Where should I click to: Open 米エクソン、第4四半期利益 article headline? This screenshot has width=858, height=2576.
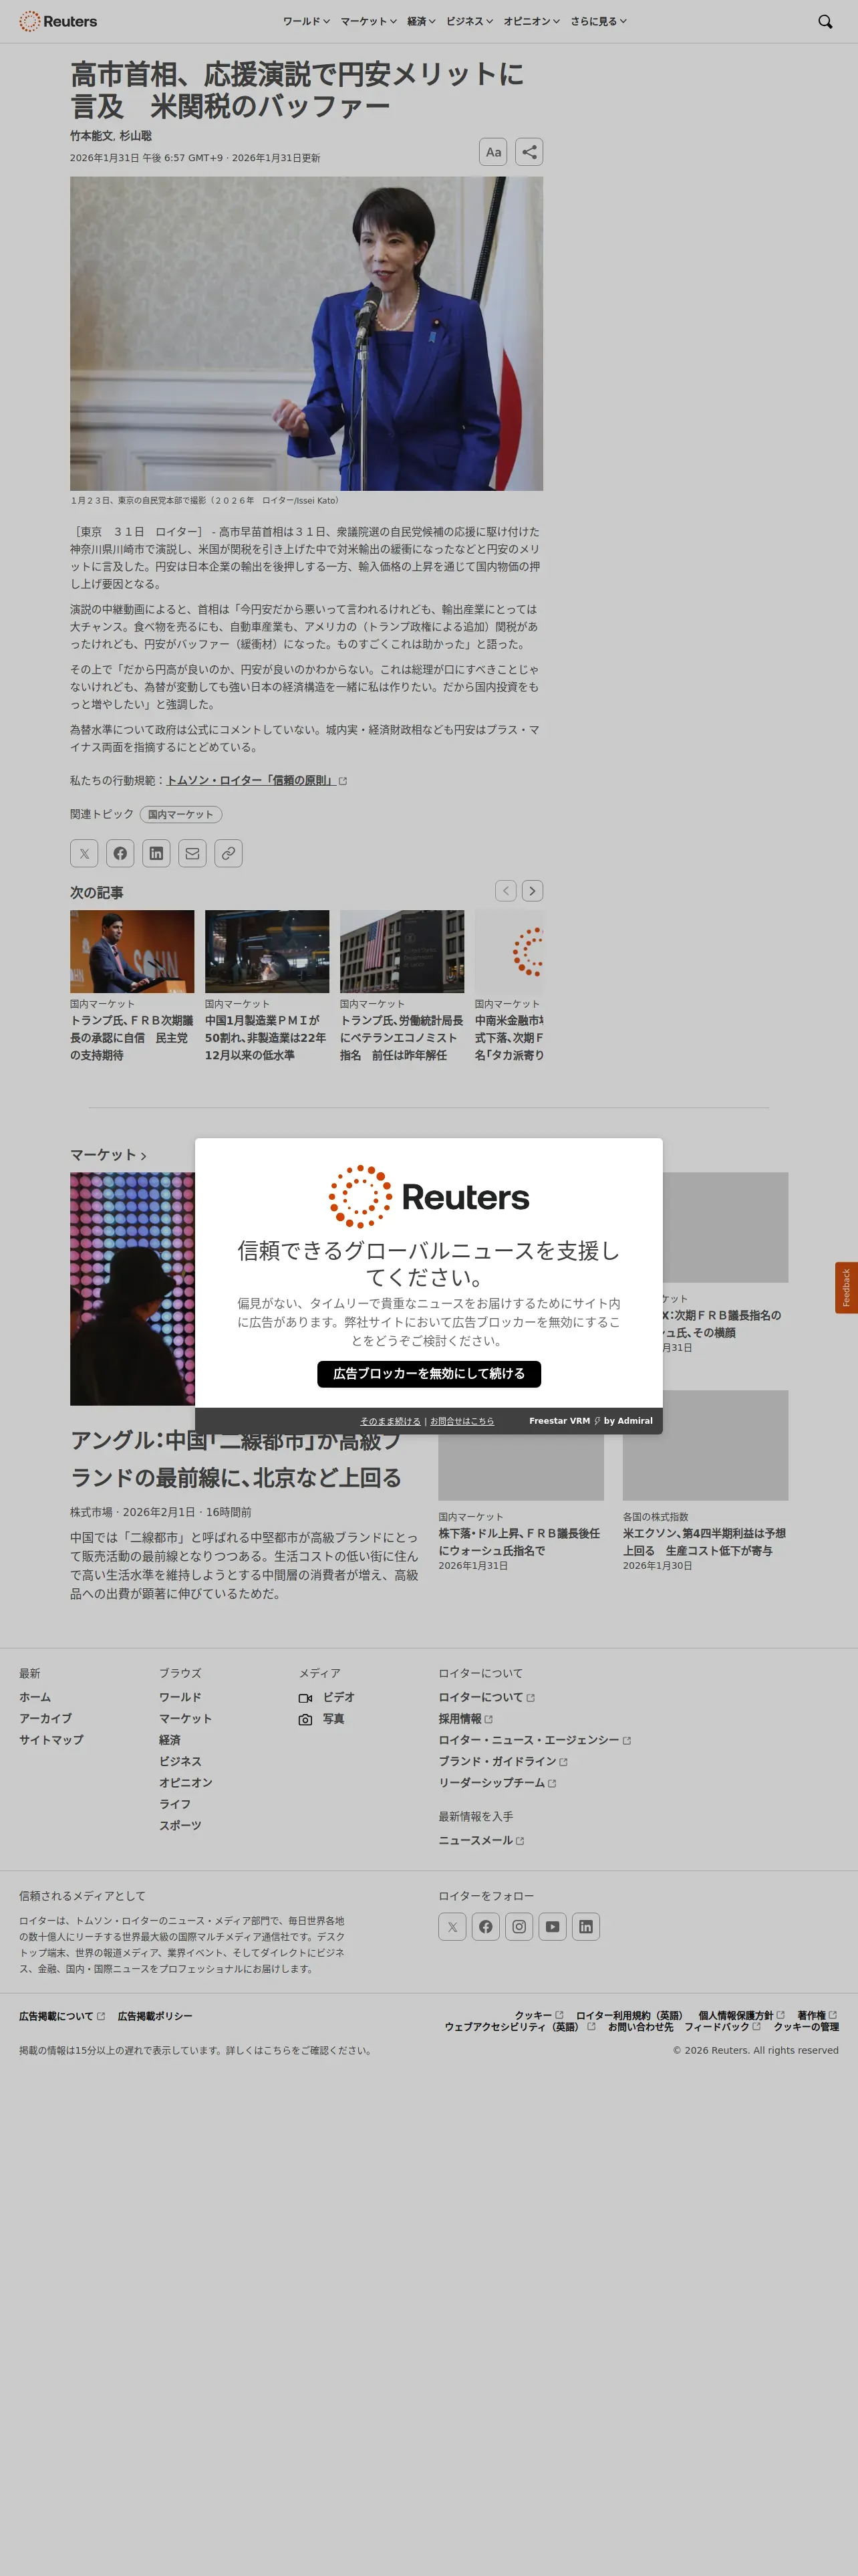coord(704,1542)
